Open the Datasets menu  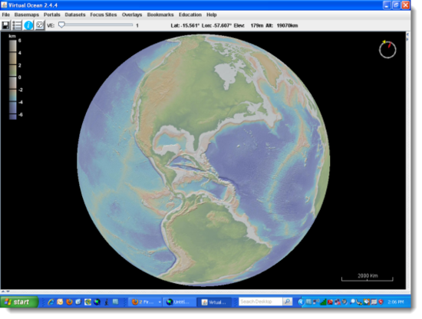pyautogui.click(x=75, y=15)
